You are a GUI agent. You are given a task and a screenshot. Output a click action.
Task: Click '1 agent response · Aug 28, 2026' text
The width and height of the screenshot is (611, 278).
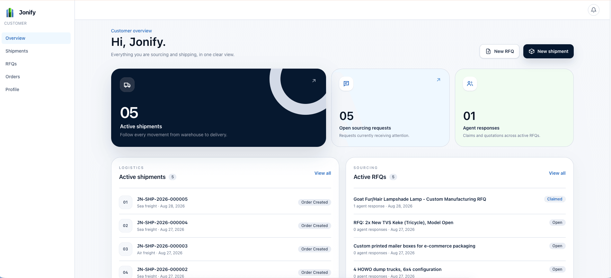(383, 206)
